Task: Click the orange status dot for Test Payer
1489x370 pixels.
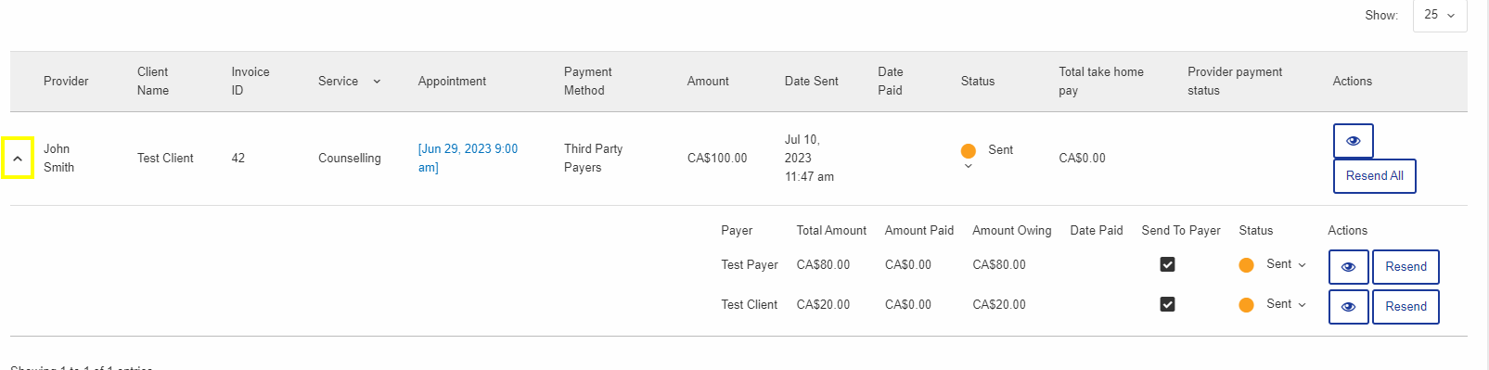Action: tap(1246, 265)
